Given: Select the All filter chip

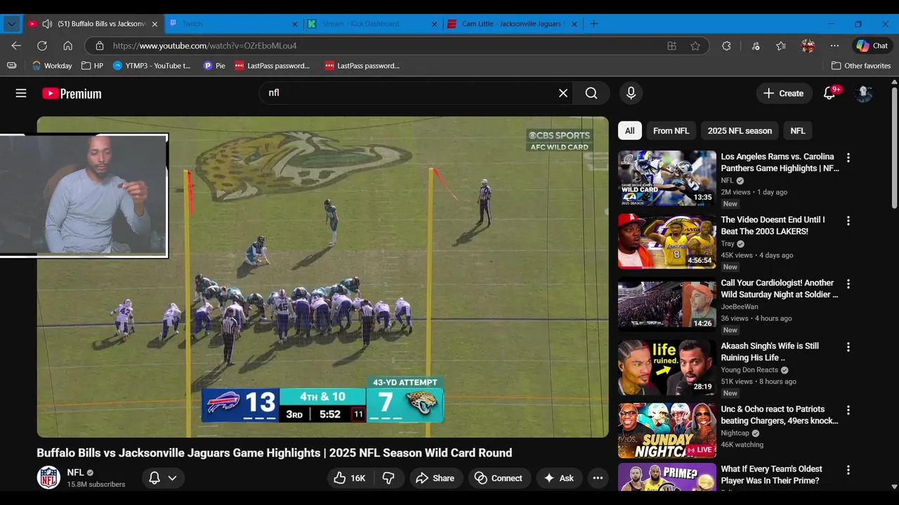Looking at the screenshot, I should [630, 130].
